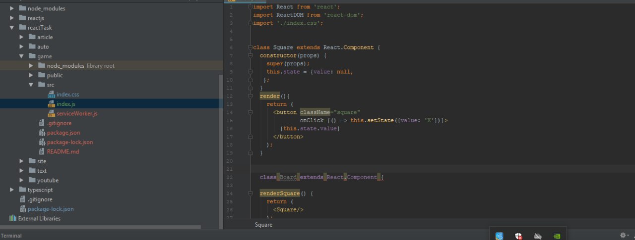Click the External Libraries icon
The width and height of the screenshot is (635, 240).
[x=13, y=218]
